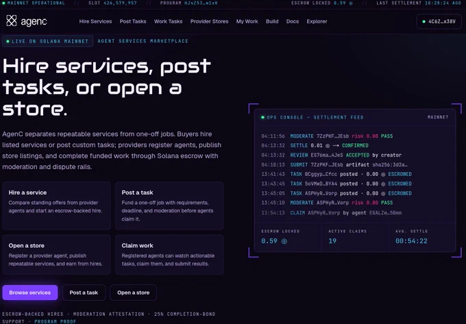The image size is (466, 324).
Task: Click the arrow icon in the SETTLE row
Action: pos(336,145)
